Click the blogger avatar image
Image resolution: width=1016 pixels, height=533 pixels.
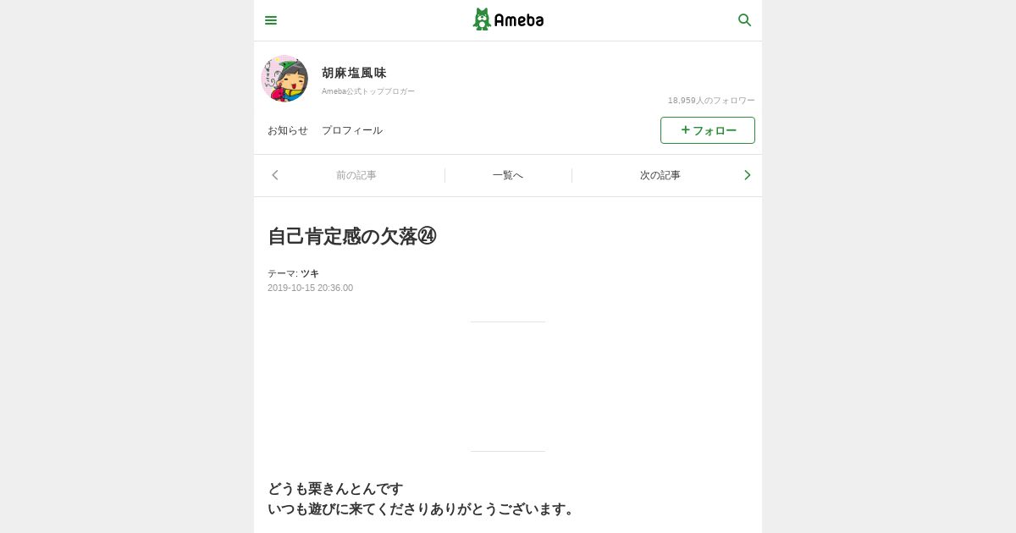click(x=284, y=79)
